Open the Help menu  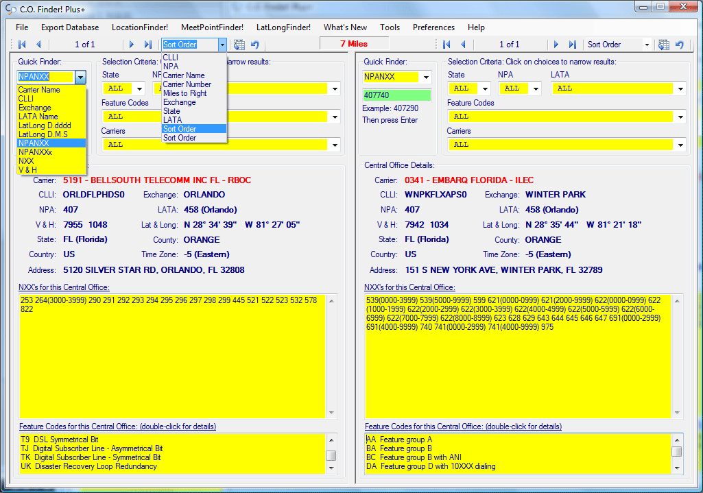tap(476, 27)
